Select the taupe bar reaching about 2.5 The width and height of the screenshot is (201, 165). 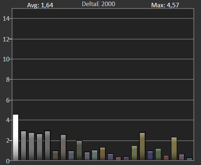pos(63,148)
